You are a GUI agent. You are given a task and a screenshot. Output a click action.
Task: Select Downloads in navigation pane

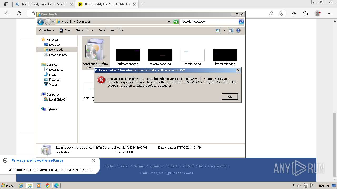(x=56, y=50)
